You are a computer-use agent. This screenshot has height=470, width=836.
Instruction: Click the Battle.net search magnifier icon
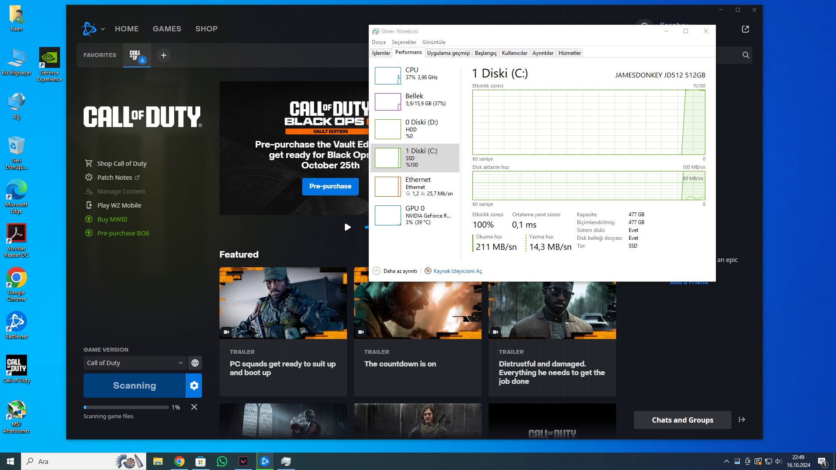coord(746,55)
